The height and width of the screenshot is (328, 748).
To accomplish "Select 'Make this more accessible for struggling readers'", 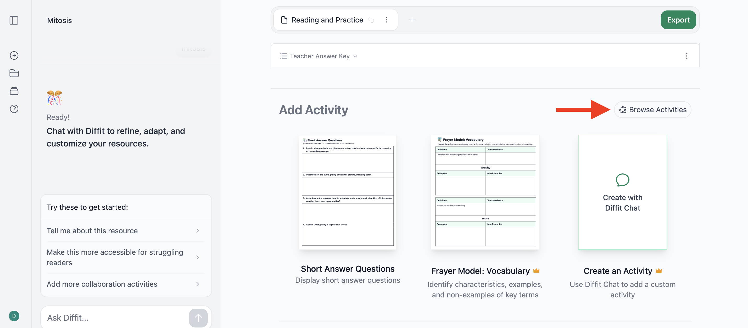I will pyautogui.click(x=126, y=257).
